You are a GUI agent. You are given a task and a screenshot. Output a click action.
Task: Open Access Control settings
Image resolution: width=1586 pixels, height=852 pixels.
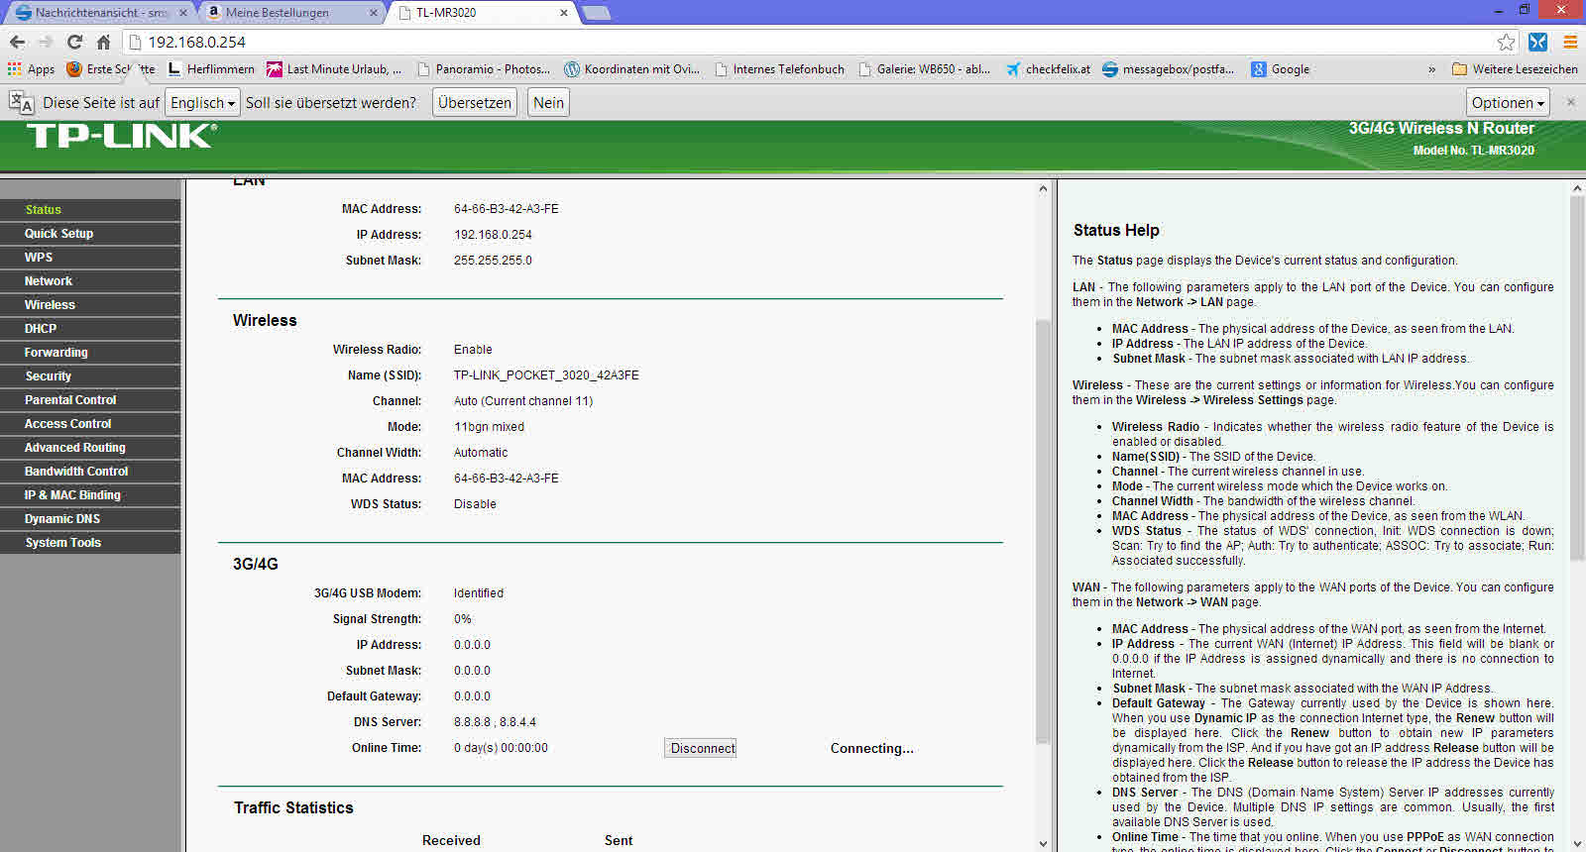point(90,424)
